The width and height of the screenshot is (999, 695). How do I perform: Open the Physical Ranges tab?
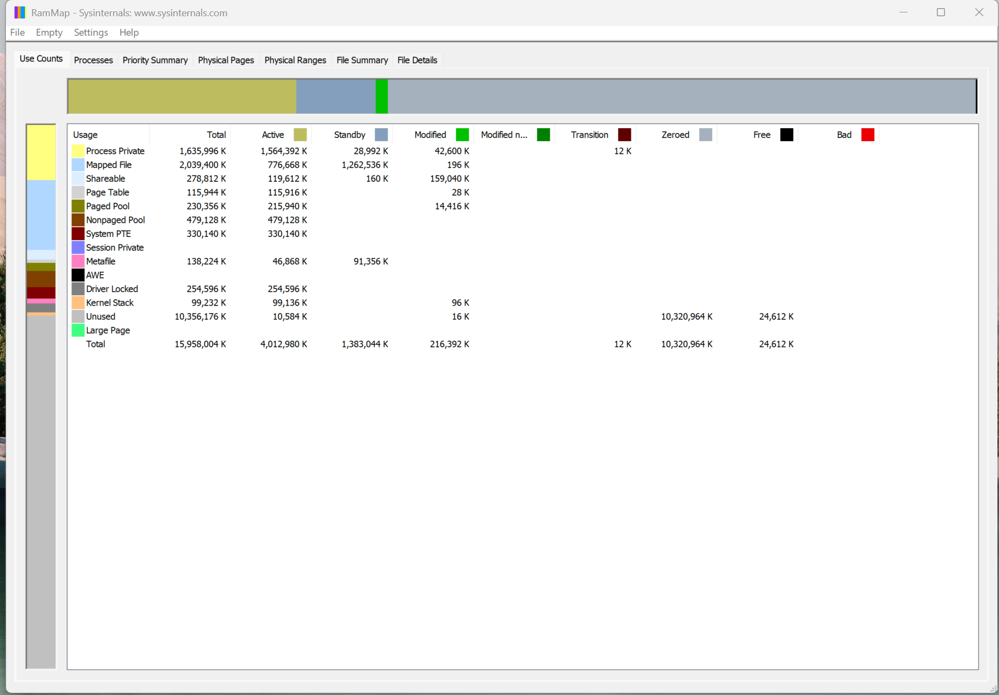click(x=295, y=60)
